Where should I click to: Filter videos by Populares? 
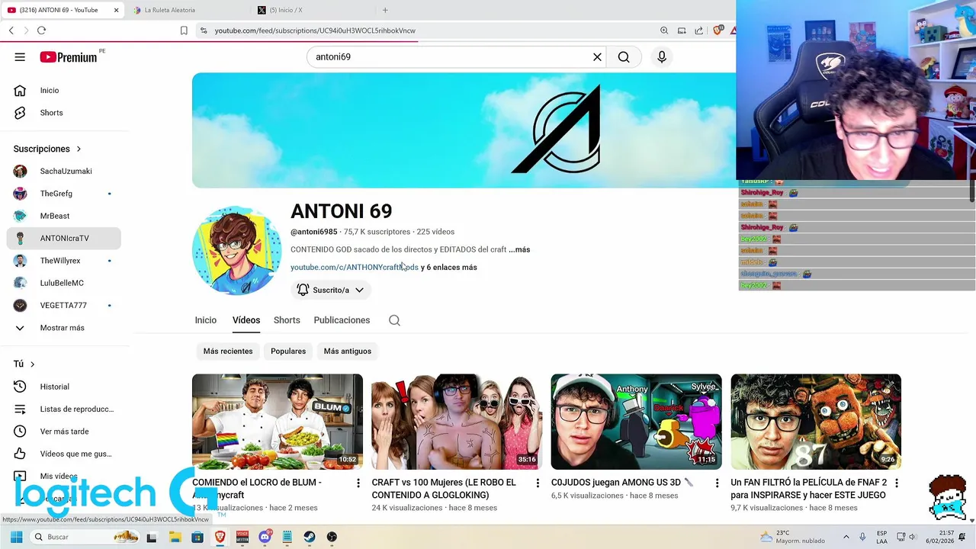tap(288, 352)
